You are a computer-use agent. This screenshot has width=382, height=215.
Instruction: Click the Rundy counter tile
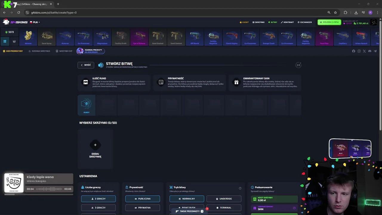(87, 105)
